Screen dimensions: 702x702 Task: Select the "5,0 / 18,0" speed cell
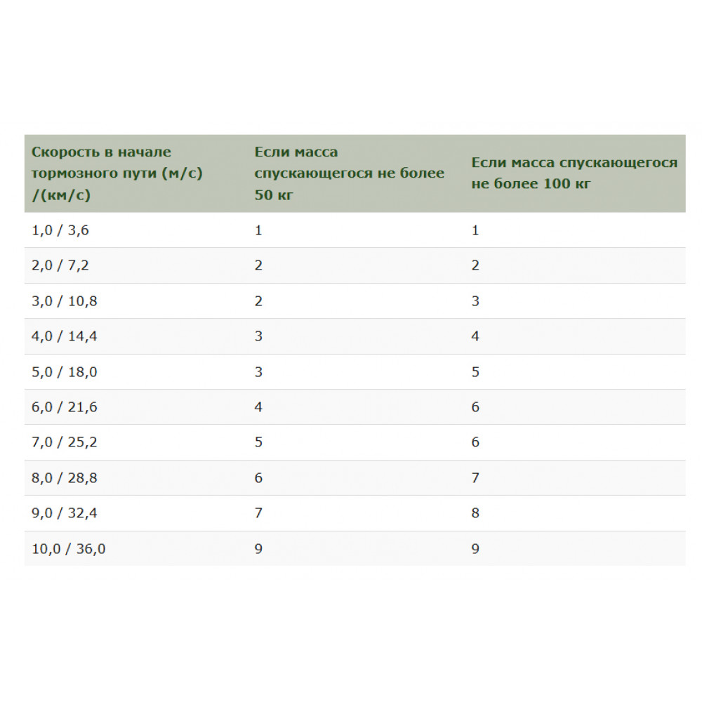tap(65, 372)
